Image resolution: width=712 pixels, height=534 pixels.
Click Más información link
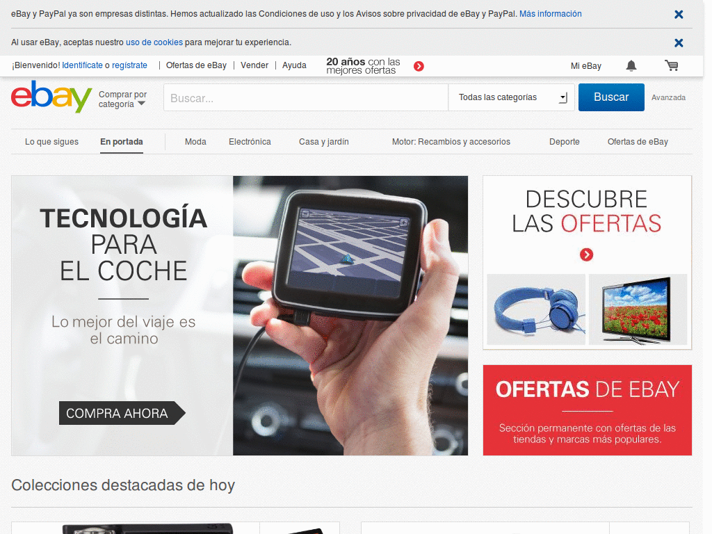[x=551, y=14]
